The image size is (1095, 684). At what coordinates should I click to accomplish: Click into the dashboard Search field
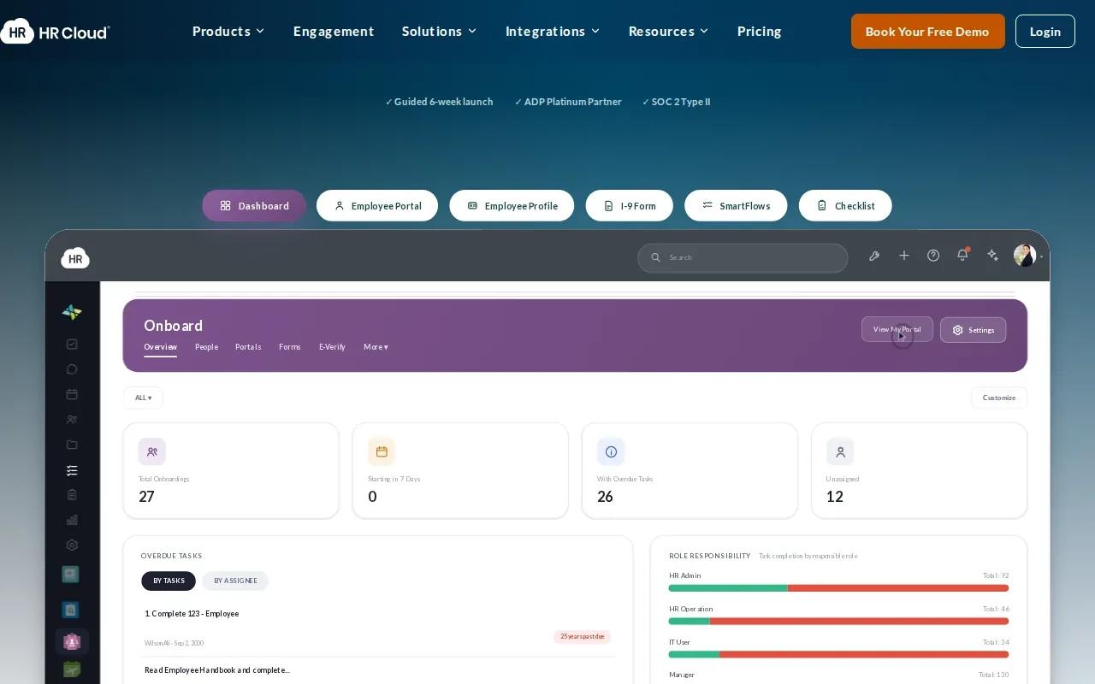coord(743,257)
